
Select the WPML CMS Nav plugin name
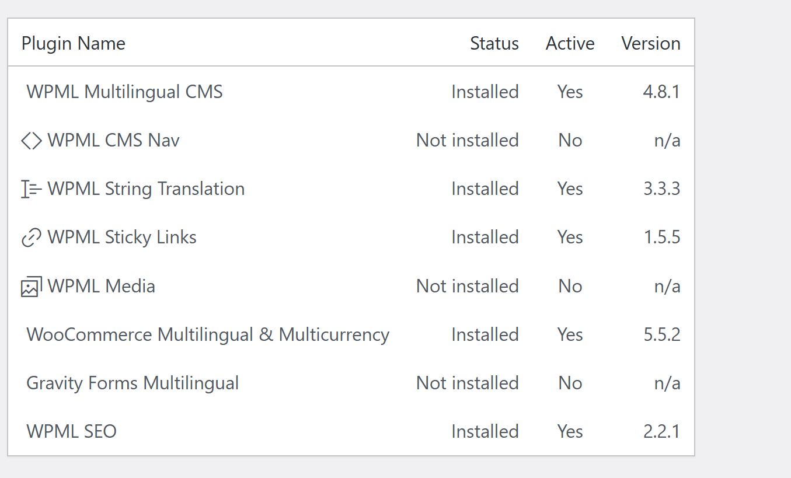[x=113, y=141]
